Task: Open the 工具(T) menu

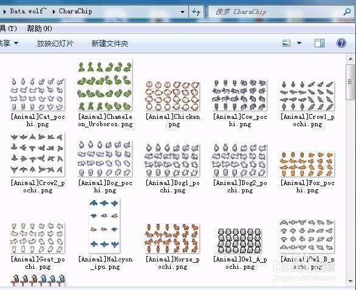Action: pos(9,29)
